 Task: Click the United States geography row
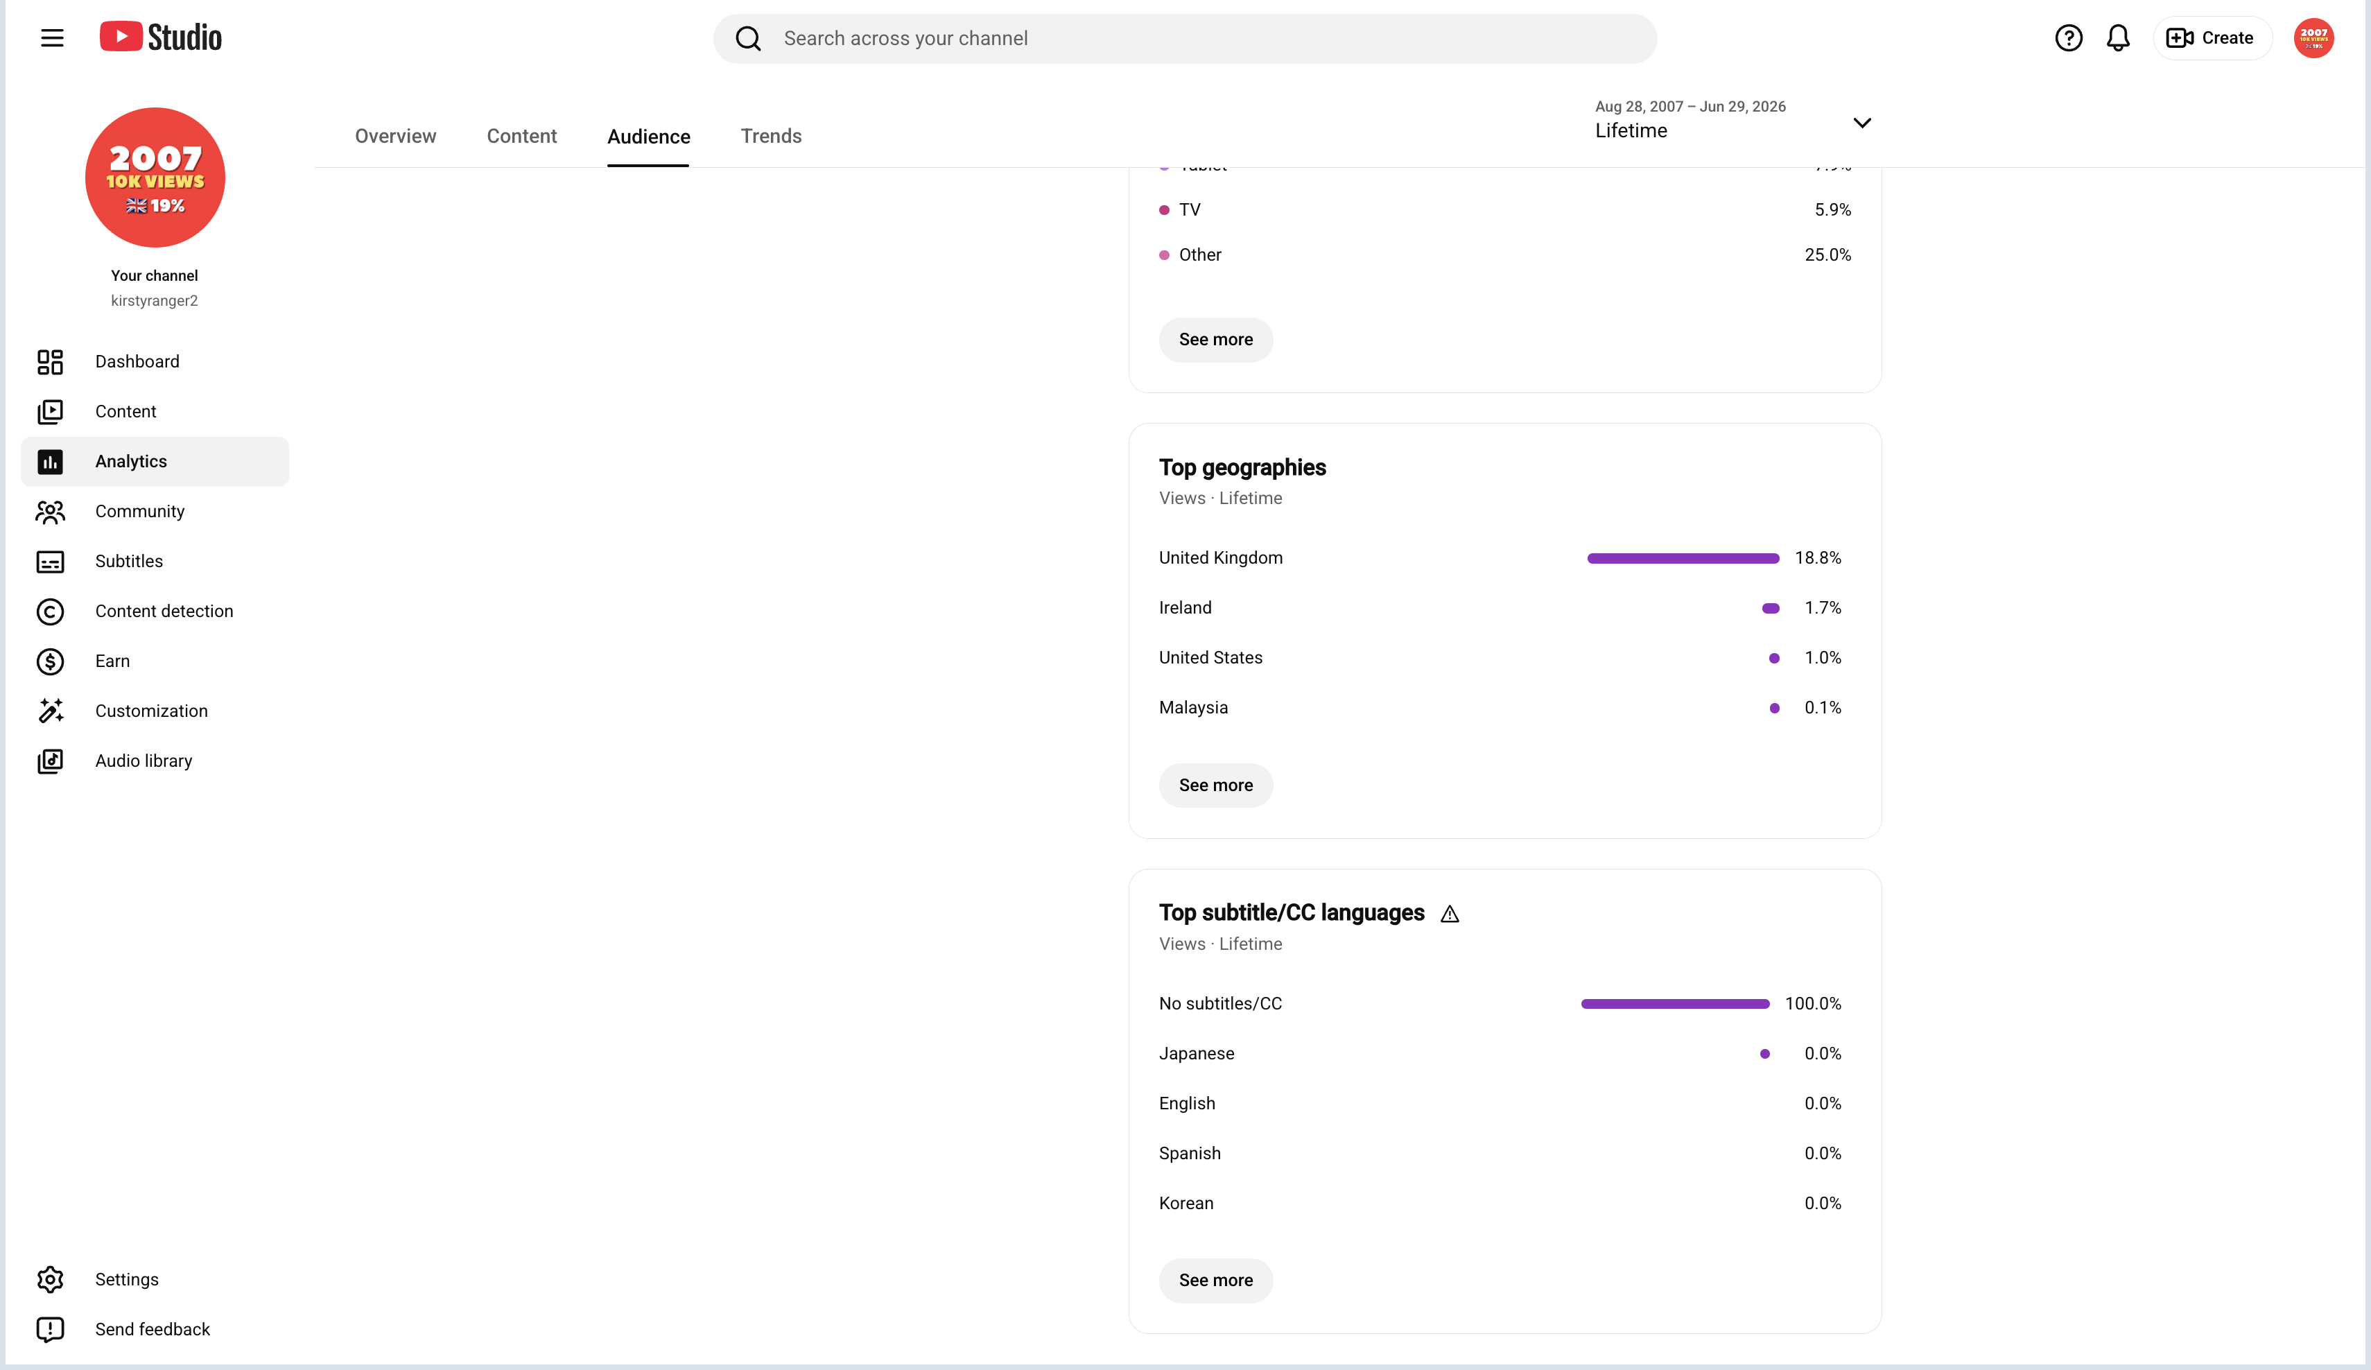click(x=1500, y=658)
